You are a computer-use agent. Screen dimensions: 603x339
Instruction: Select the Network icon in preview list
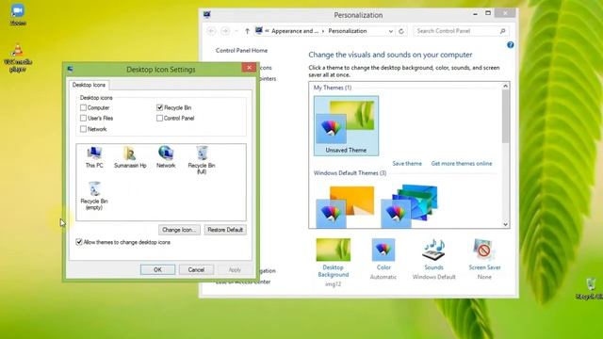coord(166,157)
